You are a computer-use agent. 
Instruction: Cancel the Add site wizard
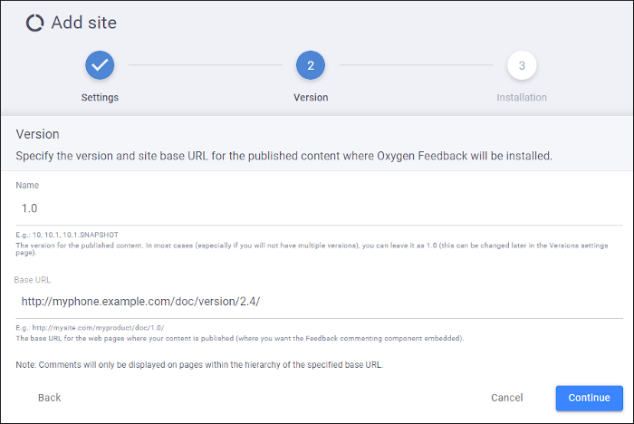click(x=506, y=398)
